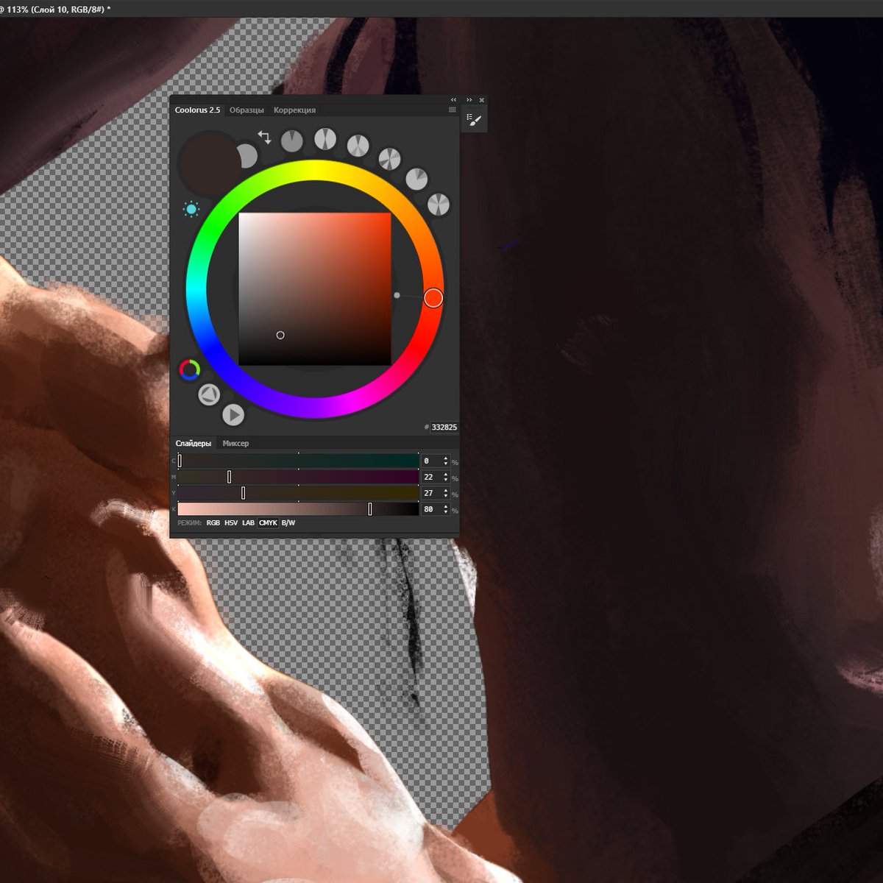Click the C slider track

point(298,461)
